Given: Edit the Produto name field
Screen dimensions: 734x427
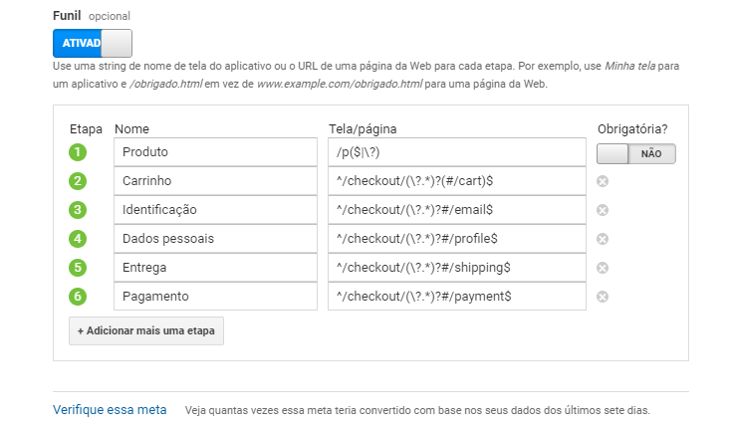Looking at the screenshot, I should pyautogui.click(x=215, y=152).
